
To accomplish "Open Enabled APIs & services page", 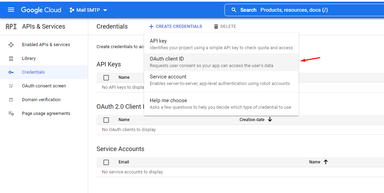I will (46, 44).
